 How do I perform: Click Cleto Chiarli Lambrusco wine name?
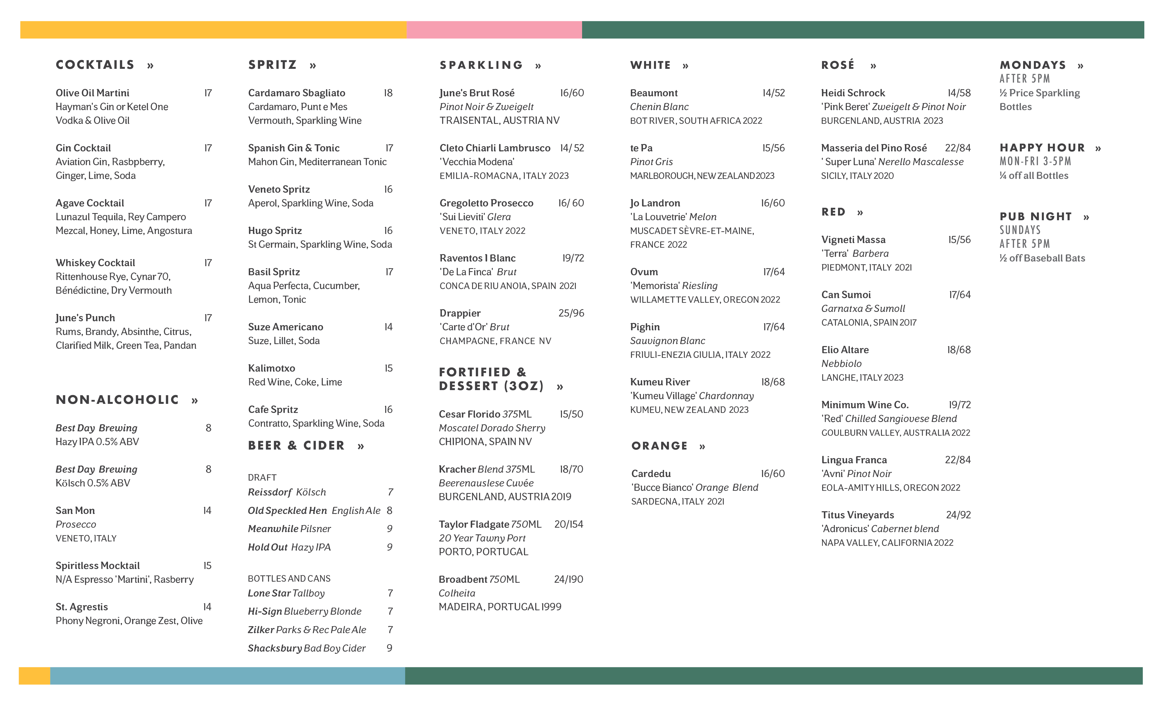click(495, 148)
